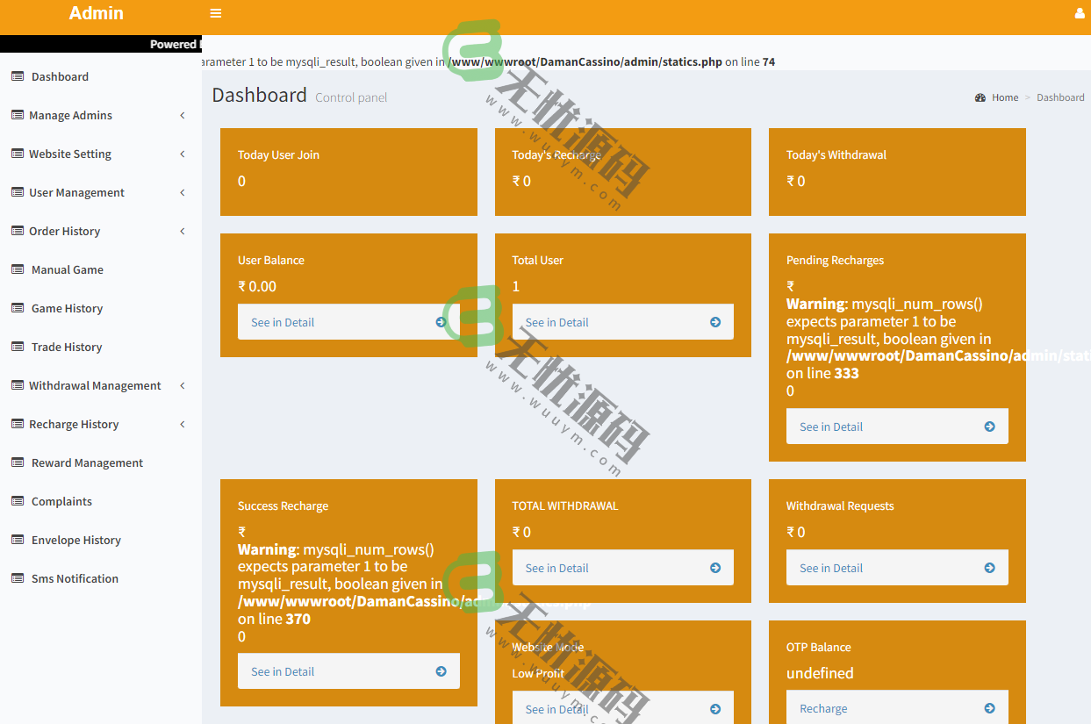Open the Complaints sidebar entry
This screenshot has width=1091, height=724.
click(x=61, y=501)
